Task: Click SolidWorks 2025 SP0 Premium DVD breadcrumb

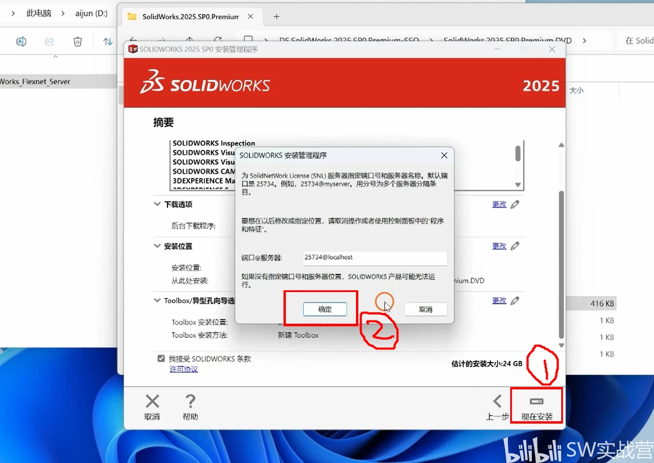Action: pyautogui.click(x=507, y=41)
